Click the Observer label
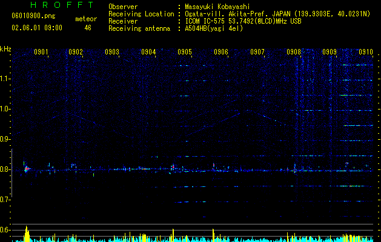 click(123, 7)
